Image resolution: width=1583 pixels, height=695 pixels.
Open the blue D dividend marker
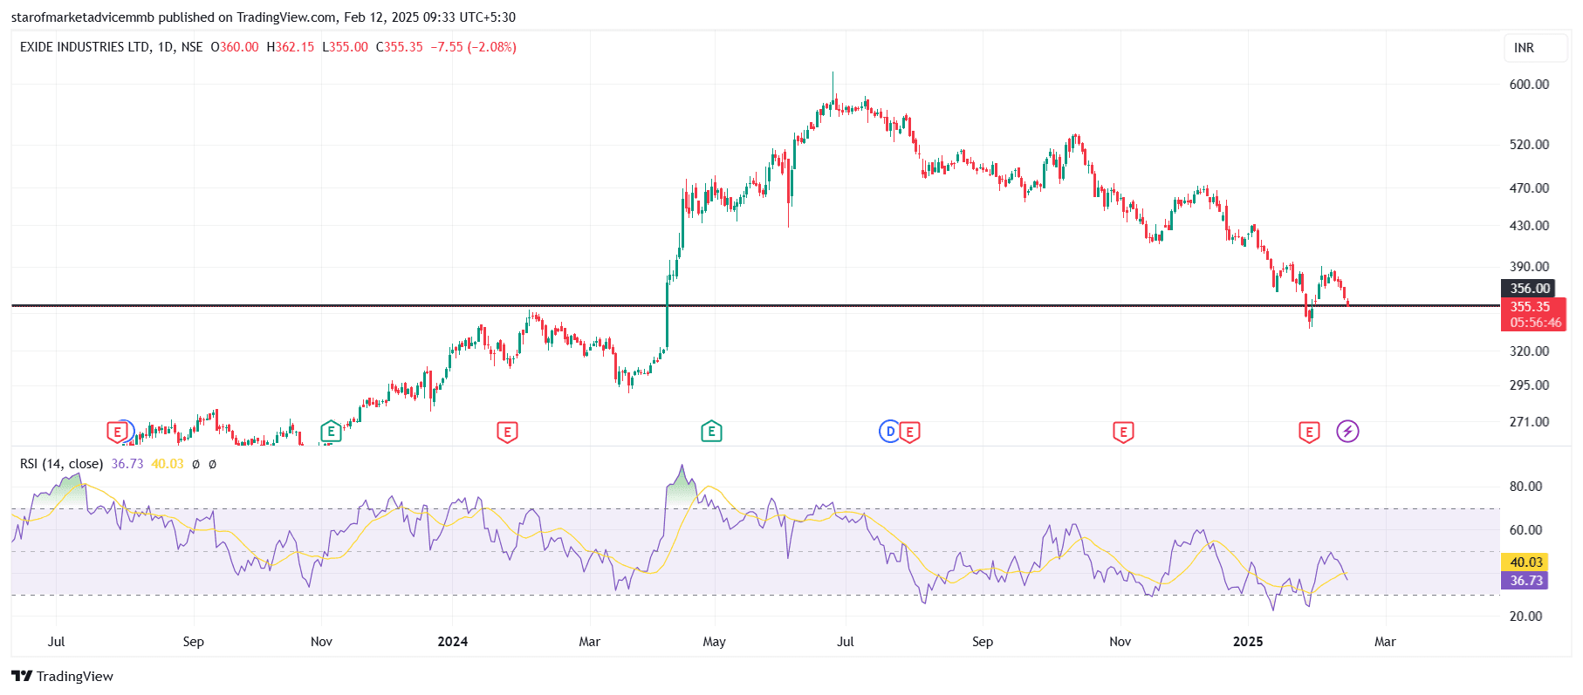pyautogui.click(x=889, y=432)
